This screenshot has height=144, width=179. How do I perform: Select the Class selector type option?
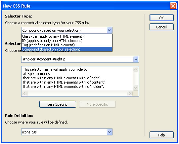(67, 36)
